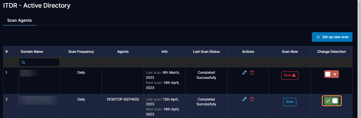Click the Change Detection column header
This screenshot has height=118, width=361.
pyautogui.click(x=331, y=52)
